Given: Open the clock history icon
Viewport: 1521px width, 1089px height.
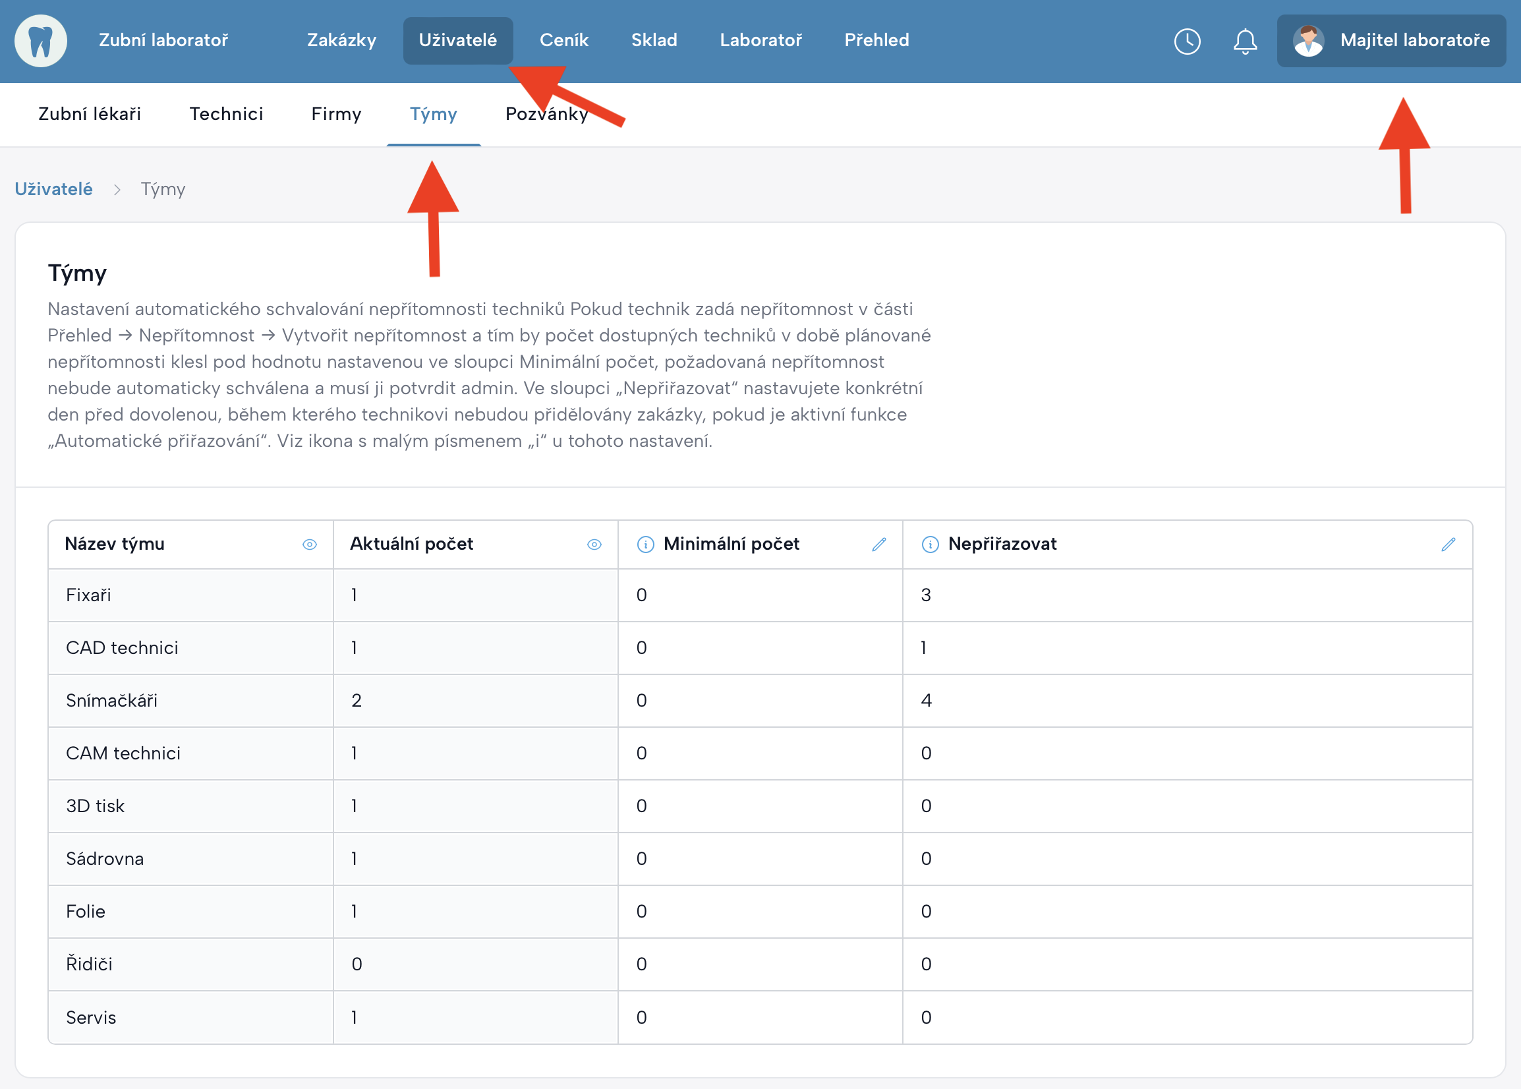Looking at the screenshot, I should coord(1186,41).
